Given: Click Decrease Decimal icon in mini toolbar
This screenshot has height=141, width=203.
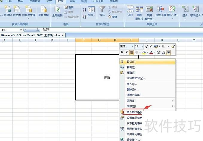Looking at the screenshot, I should click(x=163, y=52).
